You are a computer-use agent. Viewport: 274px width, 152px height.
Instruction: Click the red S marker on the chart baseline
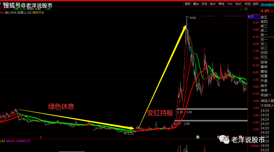(x=41, y=138)
